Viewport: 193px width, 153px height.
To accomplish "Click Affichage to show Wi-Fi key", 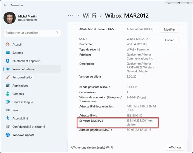I will (x=175, y=147).
